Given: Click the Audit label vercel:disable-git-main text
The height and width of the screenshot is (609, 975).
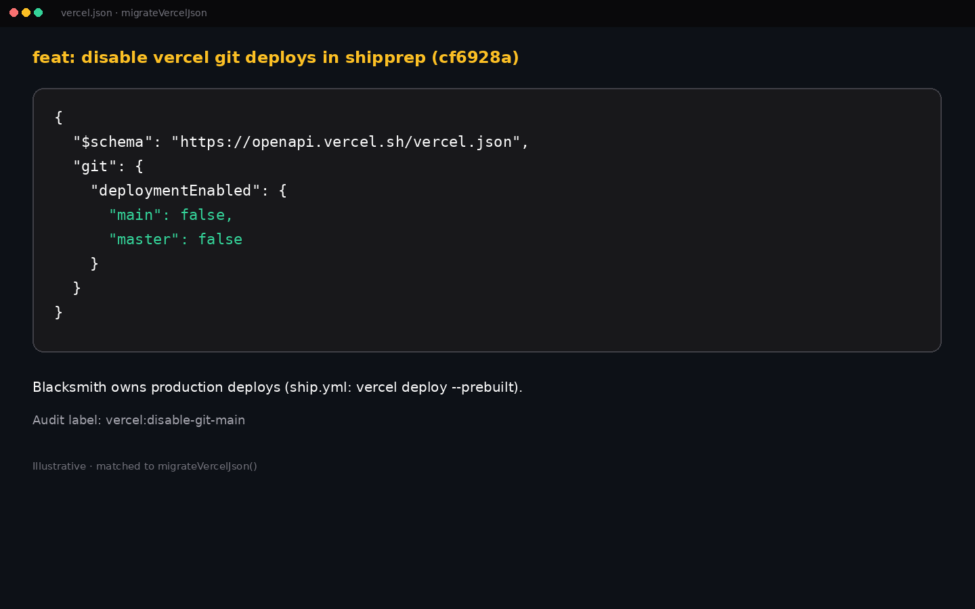Looking at the screenshot, I should [x=139, y=420].
